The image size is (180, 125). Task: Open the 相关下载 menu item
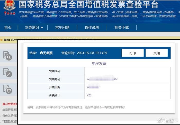(x=122, y=28)
